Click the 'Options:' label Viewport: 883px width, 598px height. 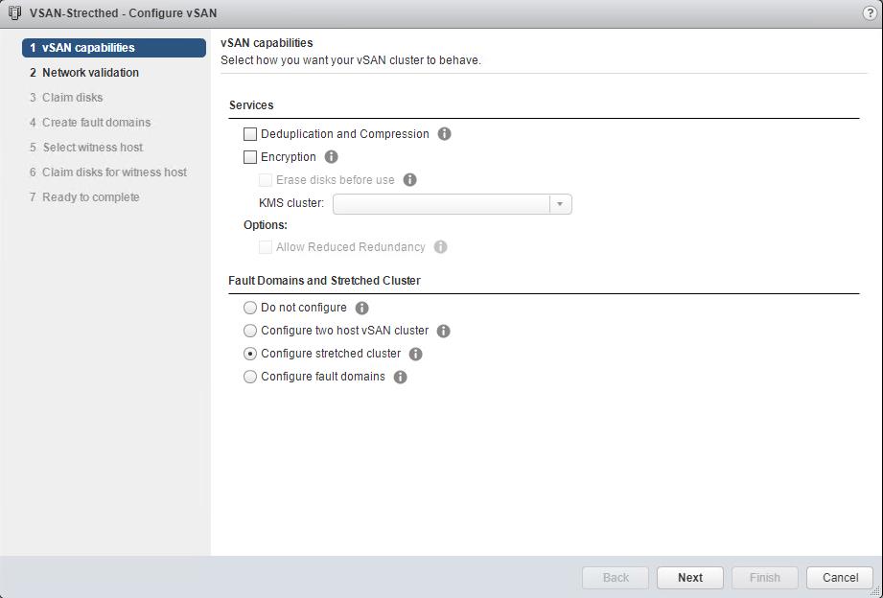(x=266, y=225)
